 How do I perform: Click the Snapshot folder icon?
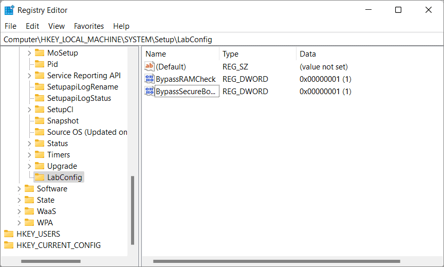[40, 121]
